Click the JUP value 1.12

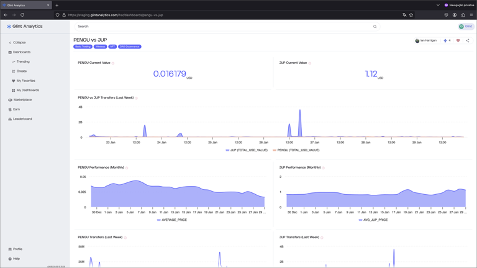[371, 74]
